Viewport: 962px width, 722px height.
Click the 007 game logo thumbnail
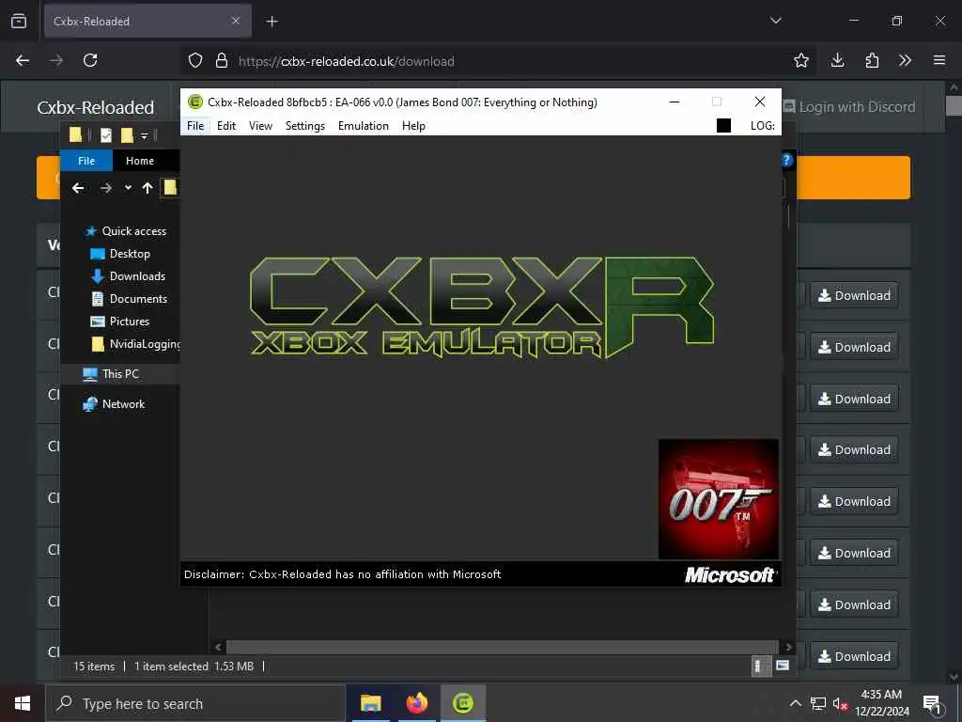[x=719, y=498]
